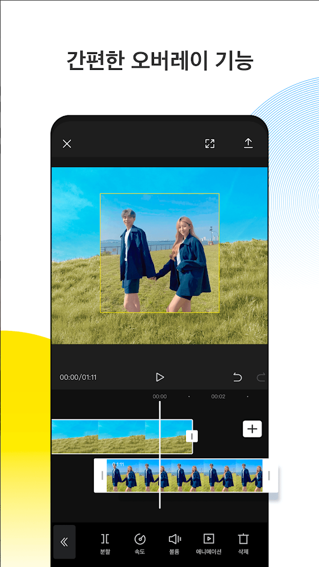Redo the last undone edit
Image resolution: width=319 pixels, height=567 pixels.
click(261, 378)
